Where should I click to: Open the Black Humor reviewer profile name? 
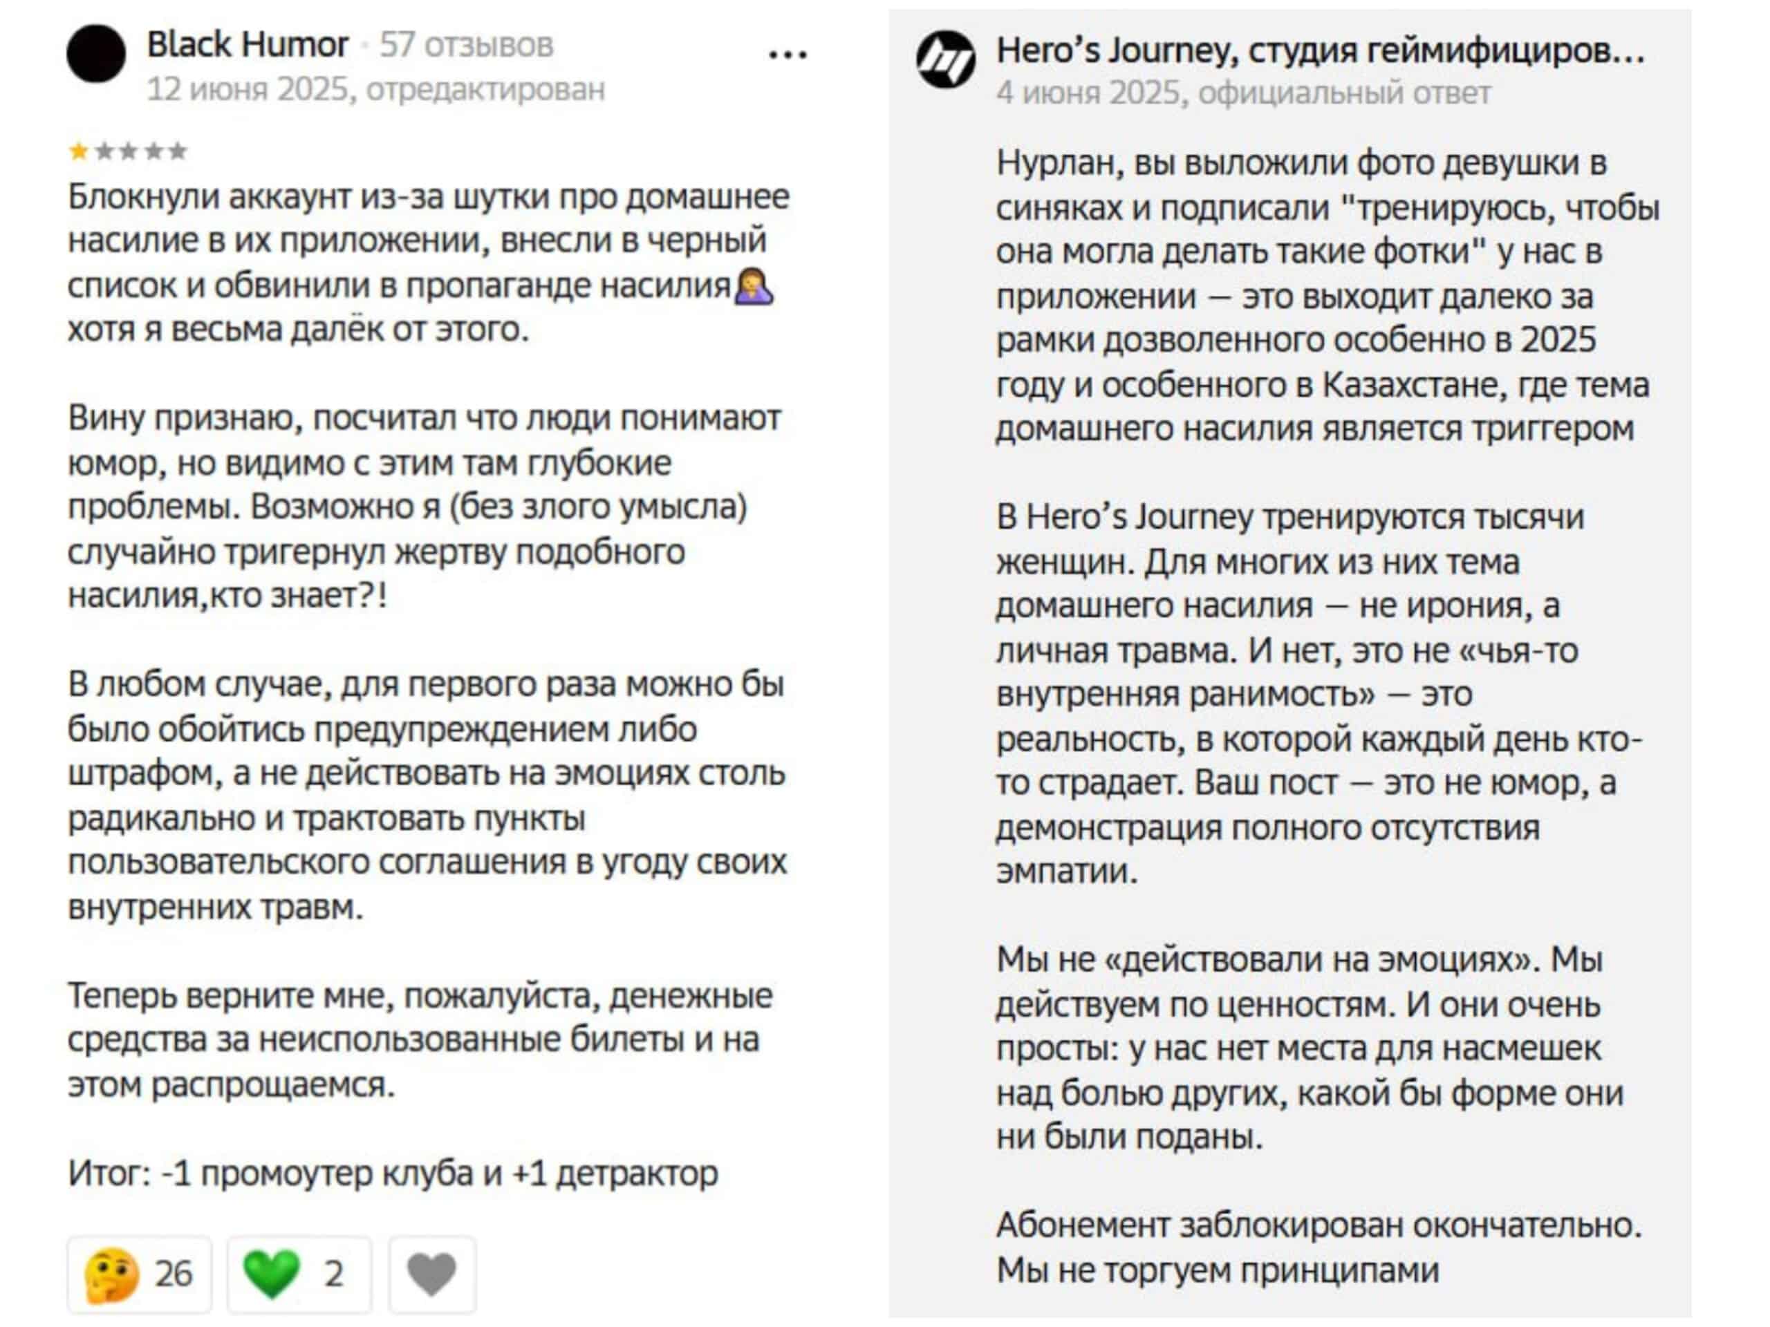pos(248,45)
